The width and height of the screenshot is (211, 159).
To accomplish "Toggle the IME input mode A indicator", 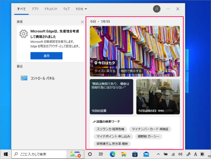I will pyautogui.click(x=196, y=154).
